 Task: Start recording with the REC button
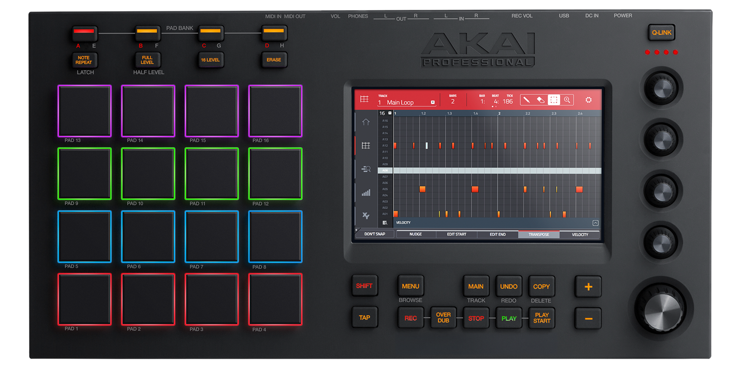pyautogui.click(x=410, y=318)
